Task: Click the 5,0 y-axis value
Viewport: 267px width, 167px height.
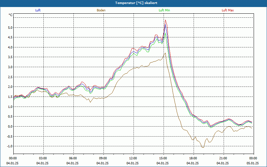Action: [x=10, y=27]
